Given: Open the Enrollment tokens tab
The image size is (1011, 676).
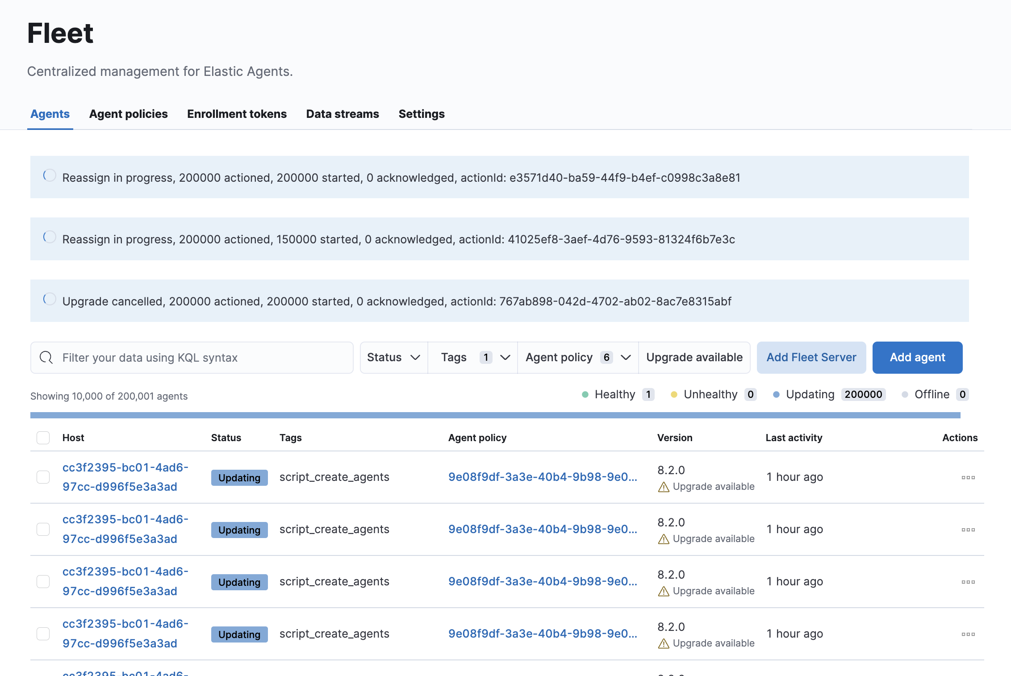Looking at the screenshot, I should [x=237, y=114].
